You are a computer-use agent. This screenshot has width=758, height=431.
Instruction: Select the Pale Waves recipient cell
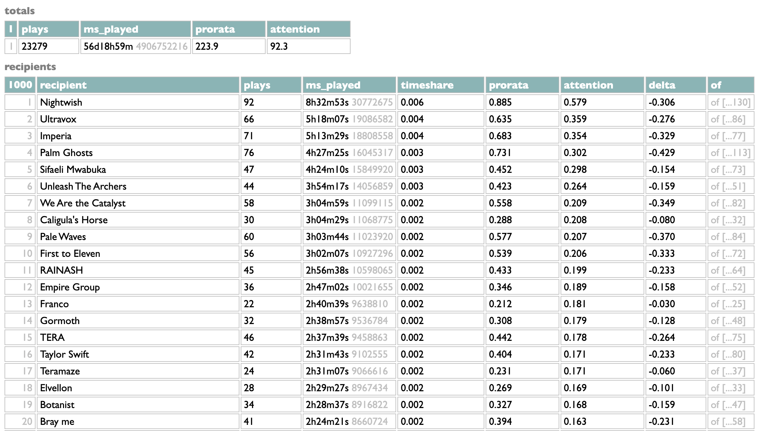[138, 237]
